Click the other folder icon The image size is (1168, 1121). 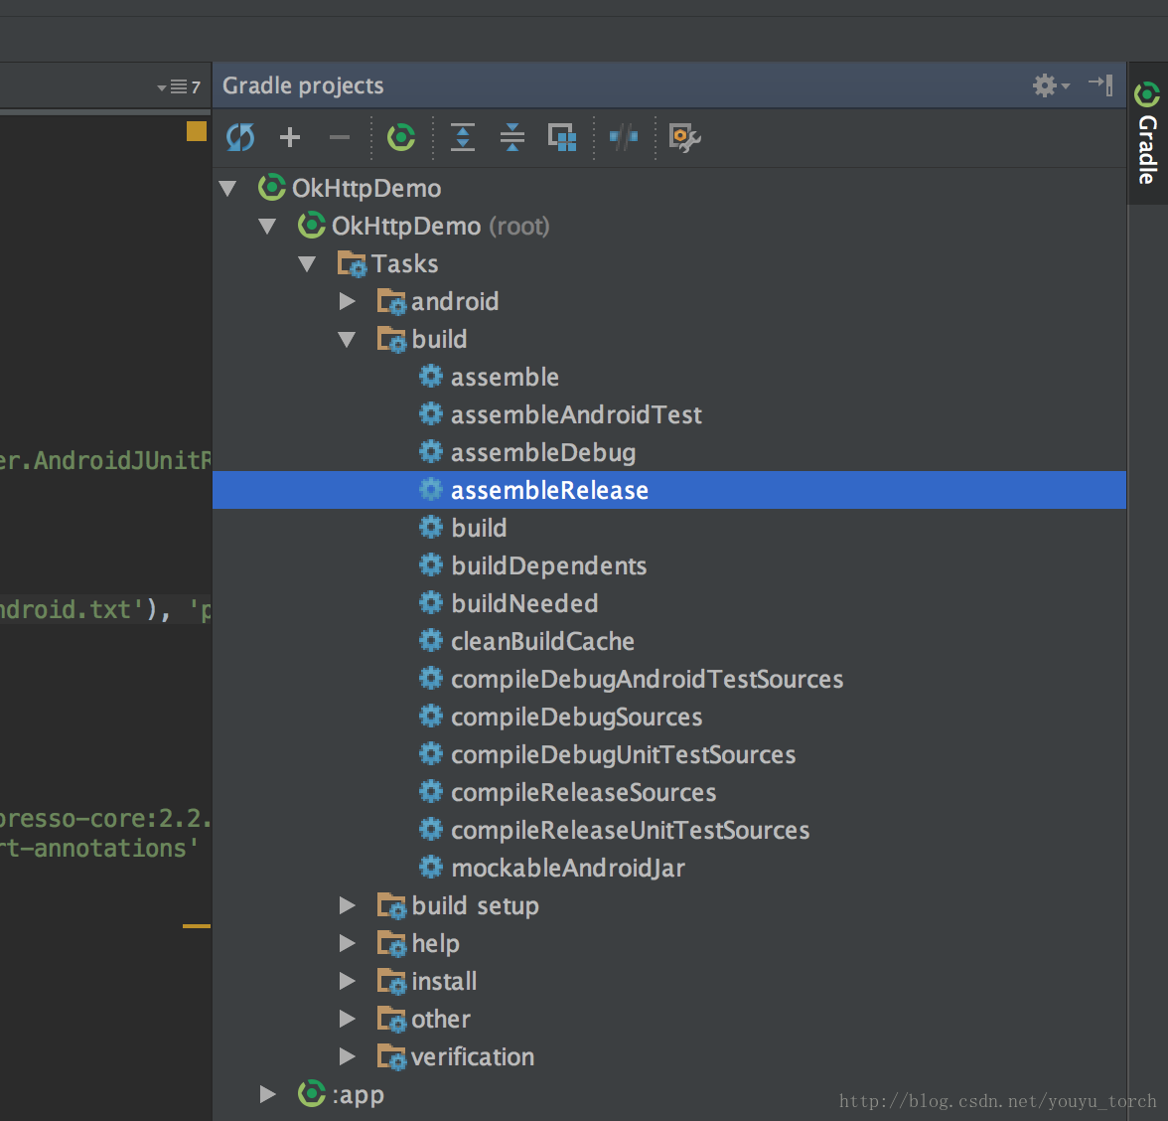(391, 1019)
